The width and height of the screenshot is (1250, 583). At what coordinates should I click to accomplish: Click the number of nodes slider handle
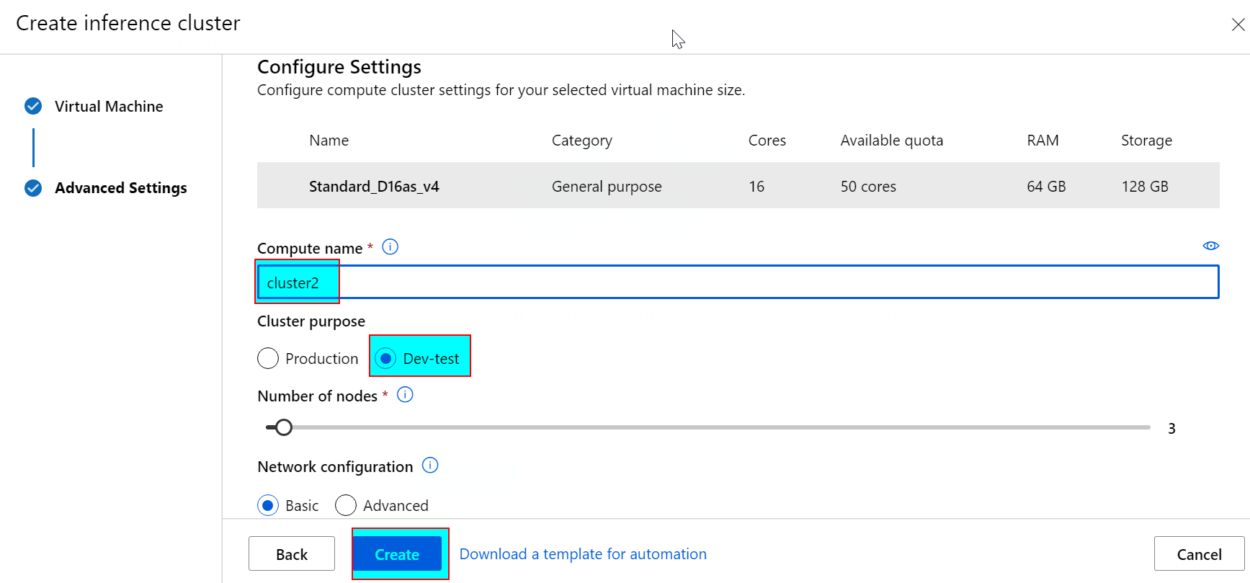(284, 427)
